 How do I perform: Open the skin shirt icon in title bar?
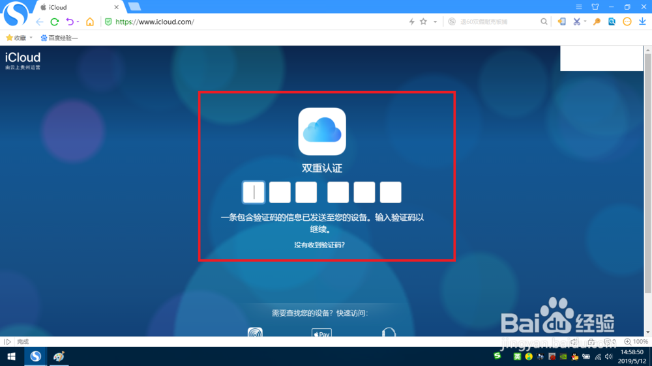coord(595,7)
